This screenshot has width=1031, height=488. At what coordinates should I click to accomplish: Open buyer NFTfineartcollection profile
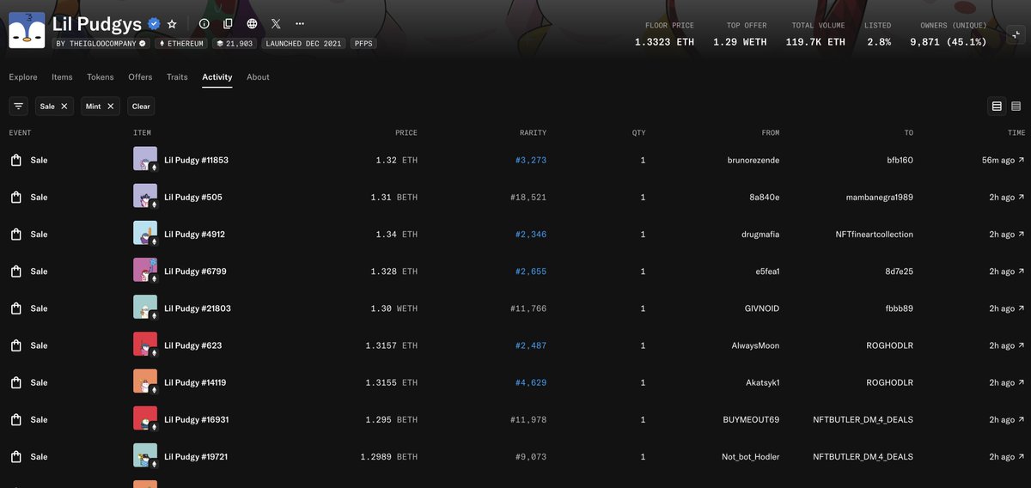(874, 235)
